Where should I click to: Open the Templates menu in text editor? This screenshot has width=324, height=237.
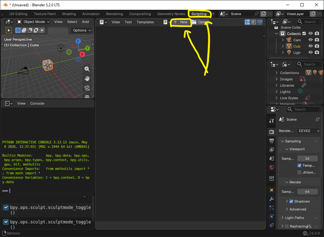point(145,22)
